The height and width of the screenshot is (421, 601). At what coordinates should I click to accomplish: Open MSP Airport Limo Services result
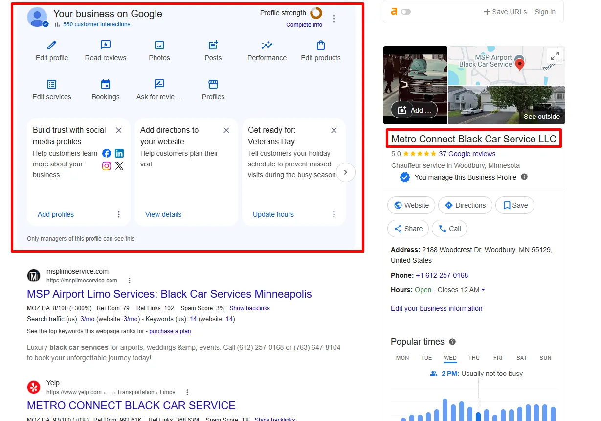pos(169,294)
